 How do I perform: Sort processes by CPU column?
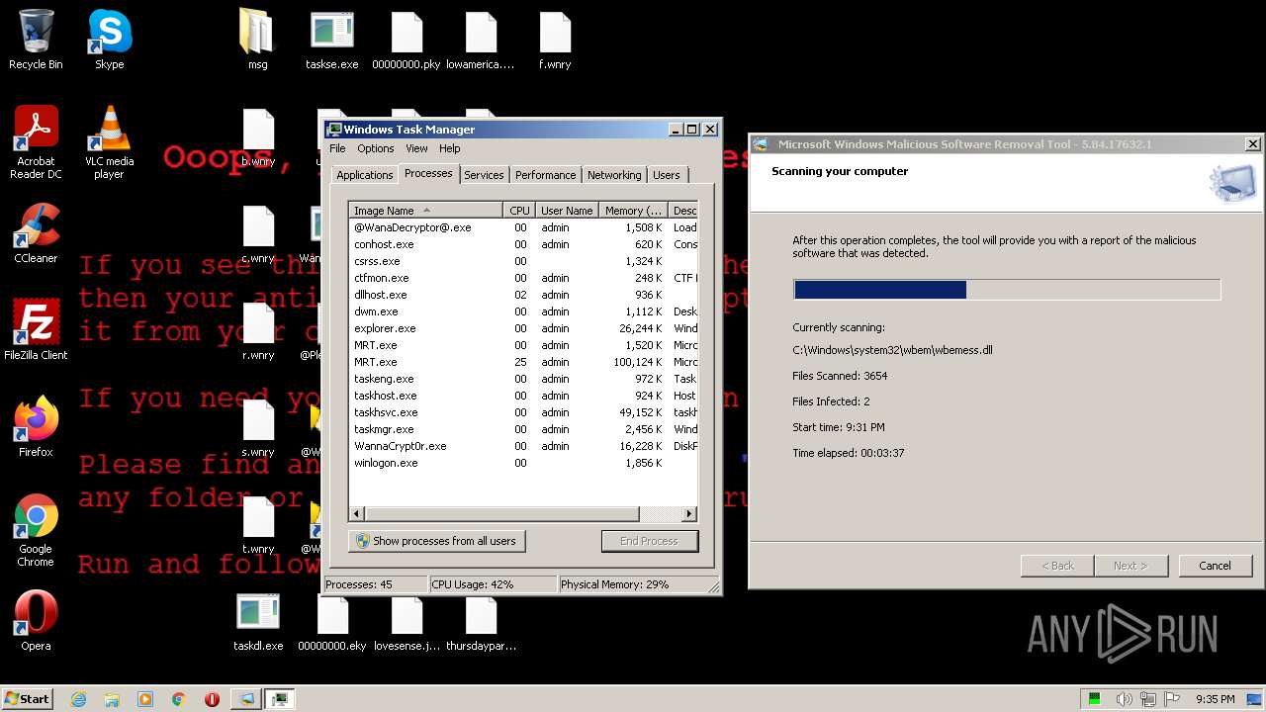click(519, 211)
